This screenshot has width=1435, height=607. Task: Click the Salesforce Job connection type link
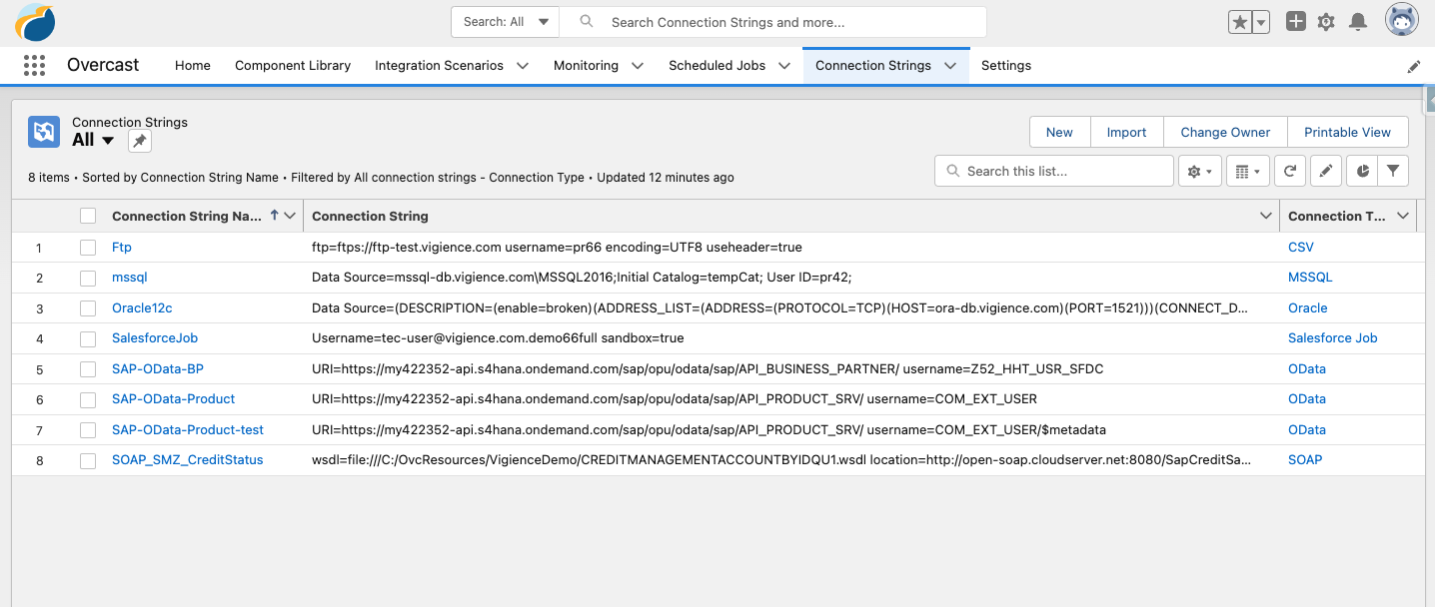click(x=1333, y=338)
